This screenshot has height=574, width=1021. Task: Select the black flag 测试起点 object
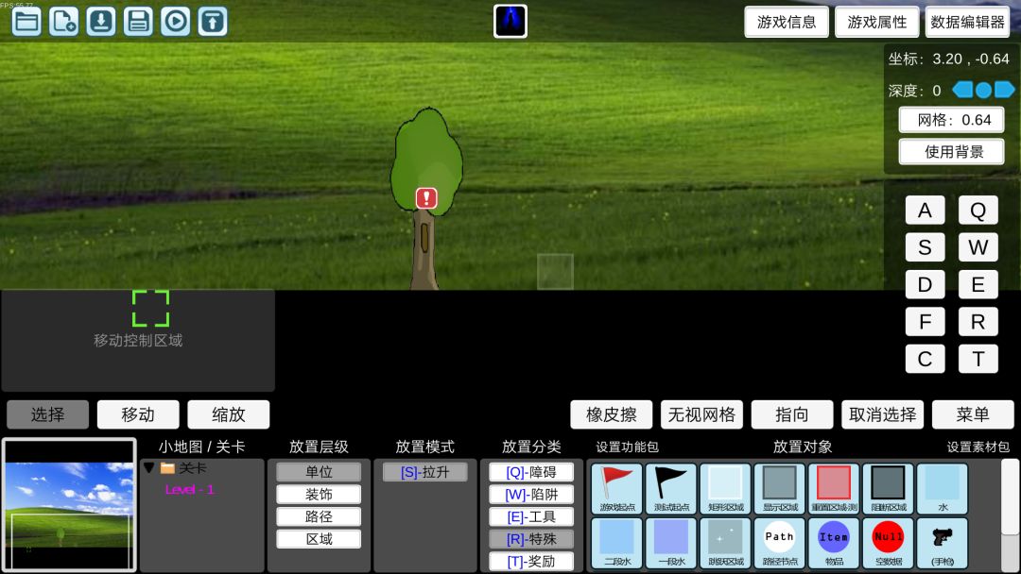671,489
